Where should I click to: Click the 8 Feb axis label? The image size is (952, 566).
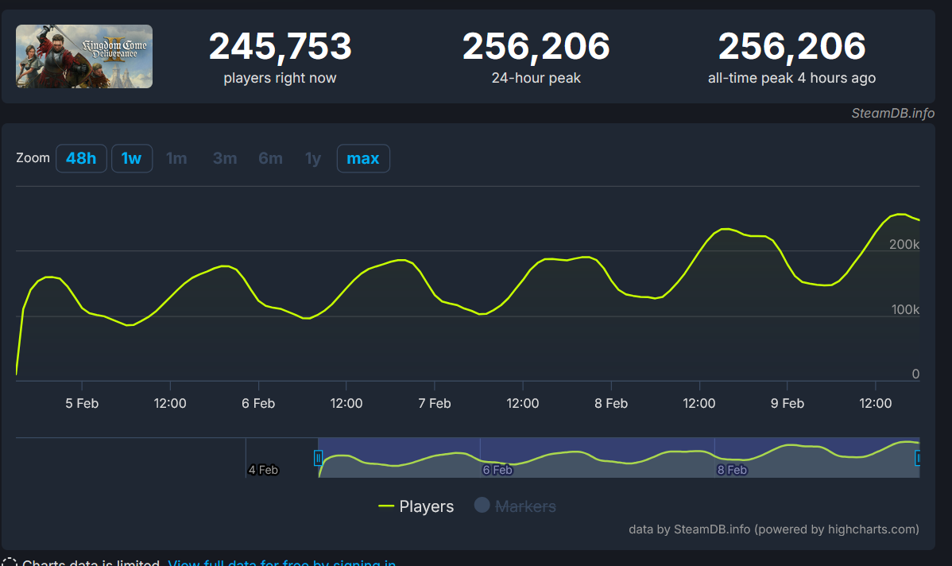[611, 403]
